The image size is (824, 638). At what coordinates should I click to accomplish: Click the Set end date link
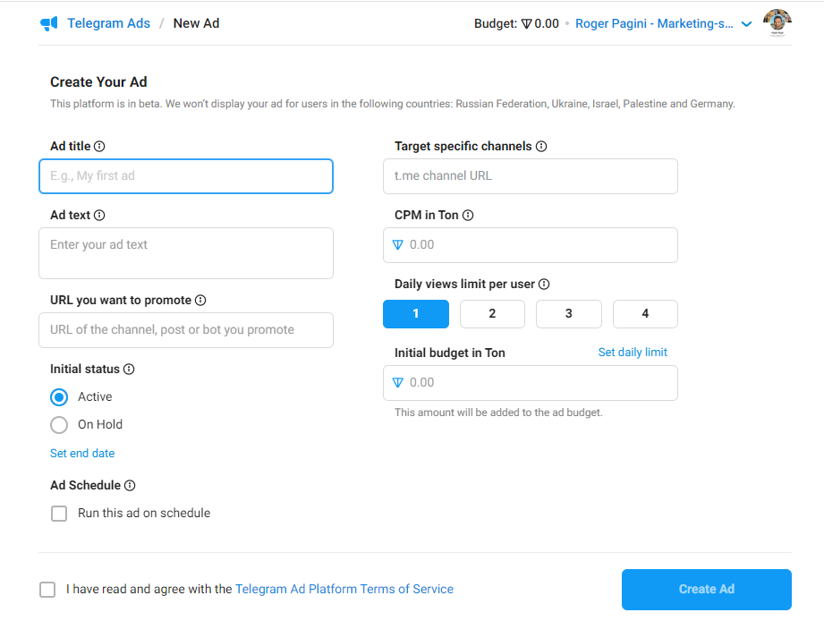click(82, 453)
